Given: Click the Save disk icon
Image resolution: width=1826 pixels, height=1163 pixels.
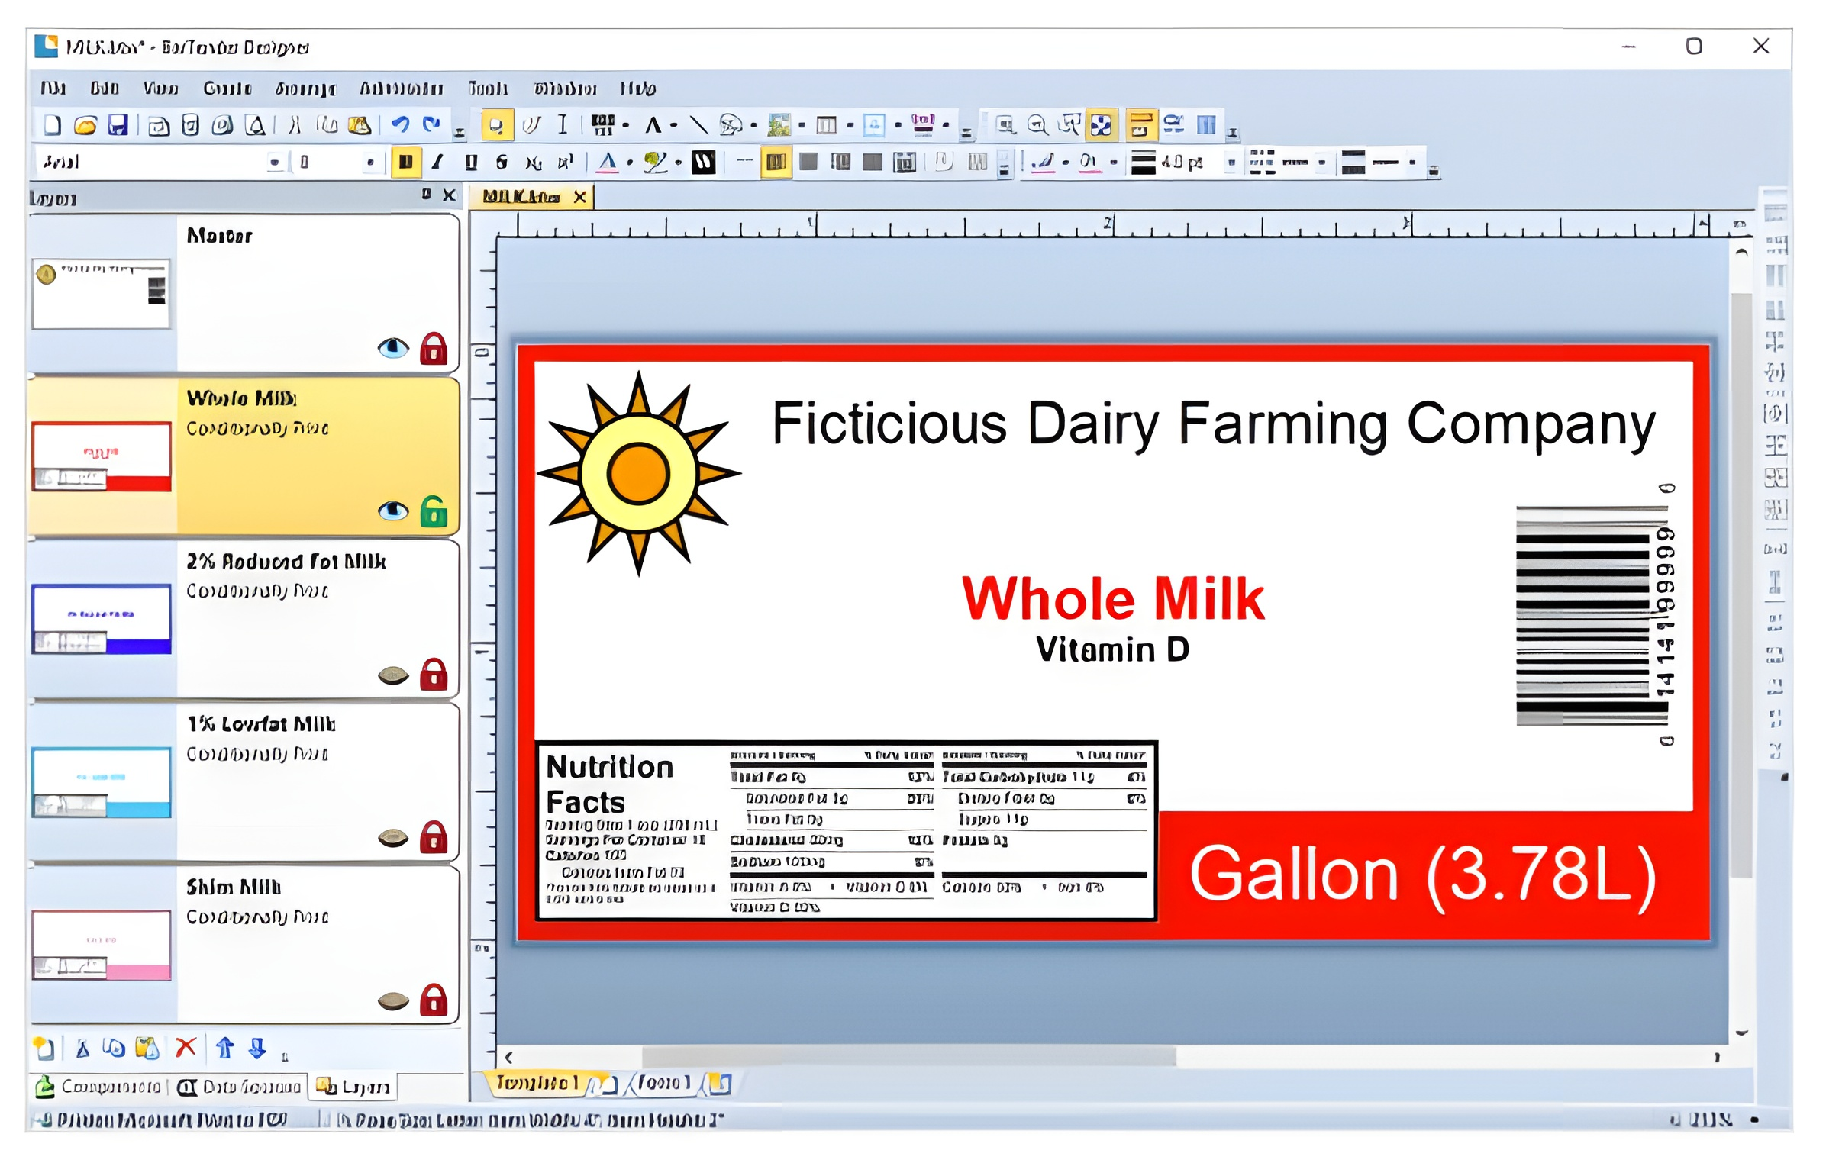Looking at the screenshot, I should pos(118,125).
